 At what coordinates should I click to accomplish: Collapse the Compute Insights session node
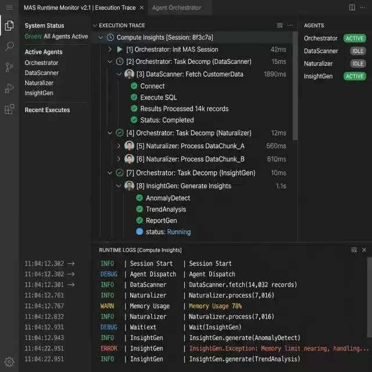click(101, 37)
